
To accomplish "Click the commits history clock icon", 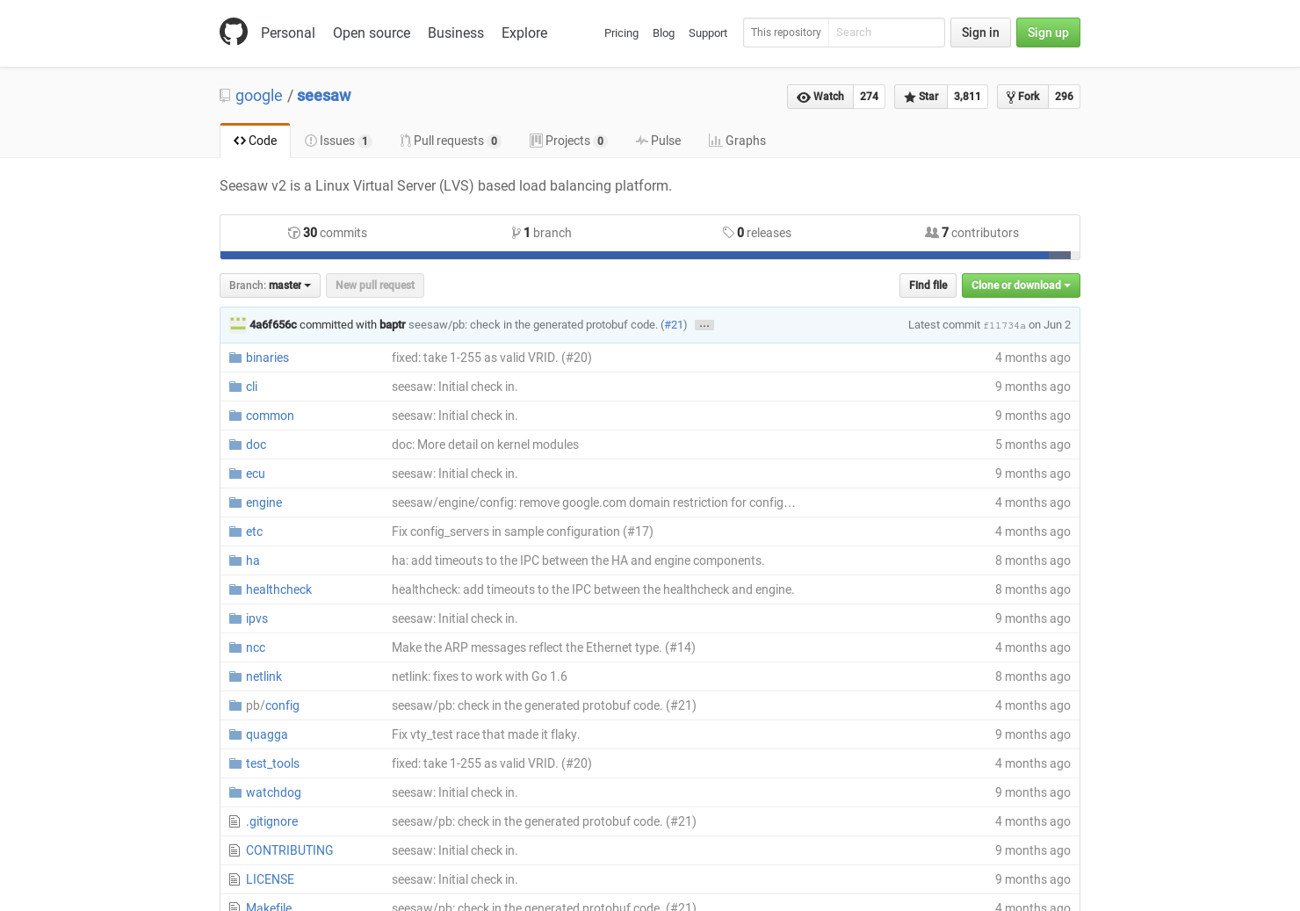I will click(x=293, y=233).
